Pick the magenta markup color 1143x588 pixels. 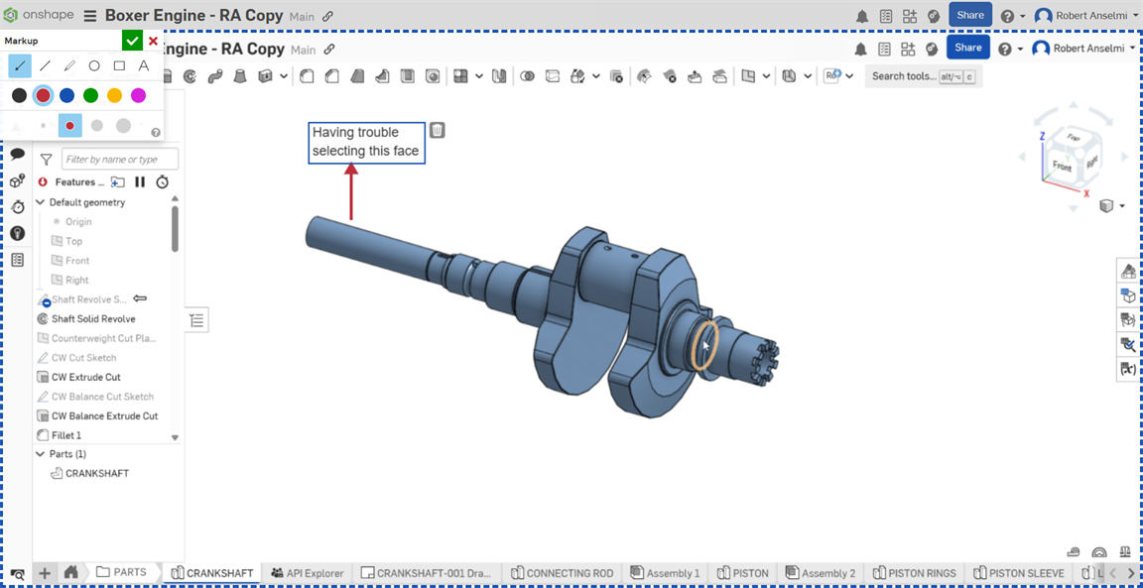click(138, 95)
